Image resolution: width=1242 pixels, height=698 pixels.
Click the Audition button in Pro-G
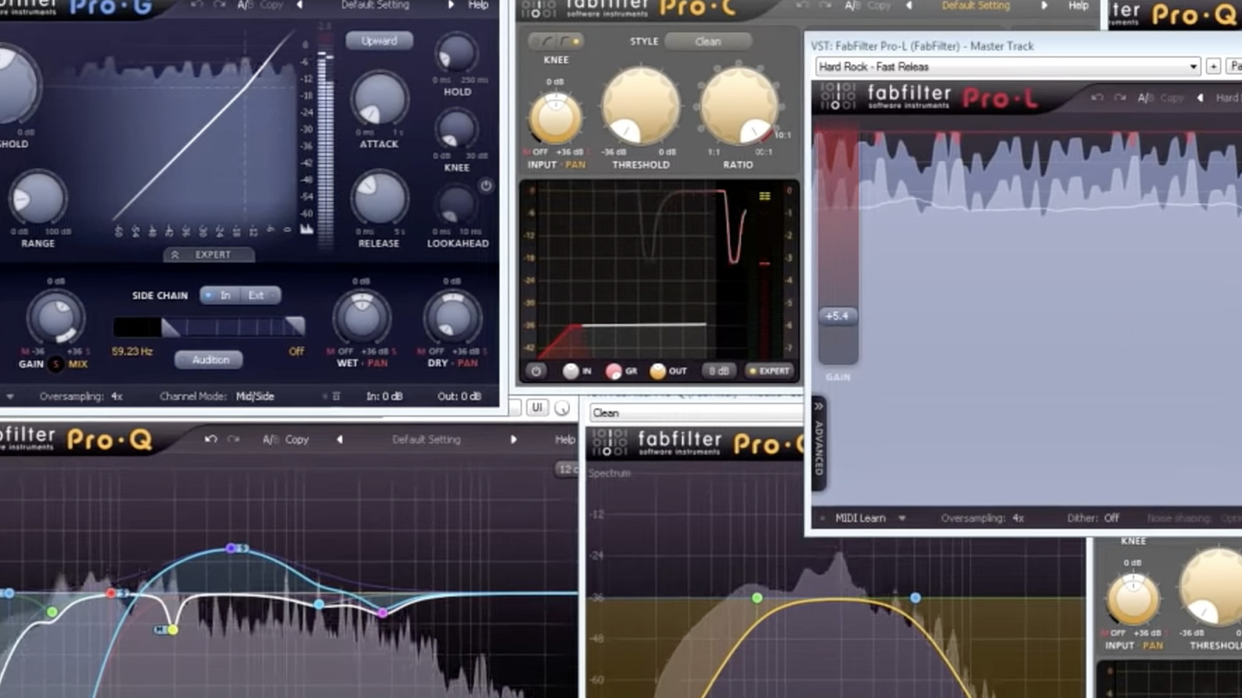tap(209, 359)
